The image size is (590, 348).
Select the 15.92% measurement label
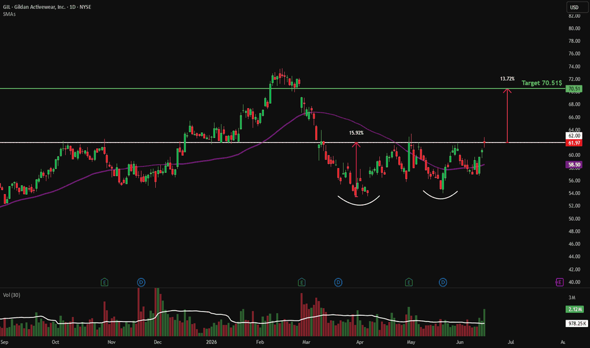click(x=356, y=133)
